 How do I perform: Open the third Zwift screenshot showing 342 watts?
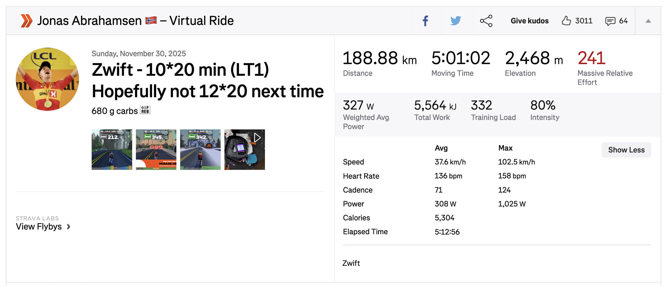click(x=200, y=149)
